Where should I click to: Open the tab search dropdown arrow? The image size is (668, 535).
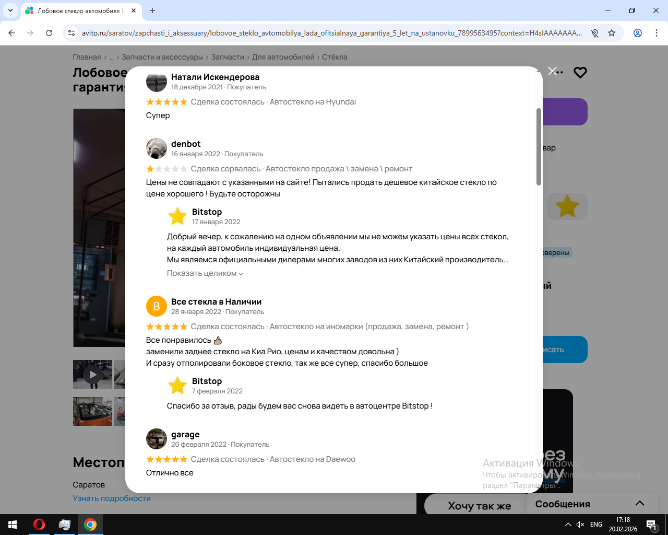(x=10, y=10)
